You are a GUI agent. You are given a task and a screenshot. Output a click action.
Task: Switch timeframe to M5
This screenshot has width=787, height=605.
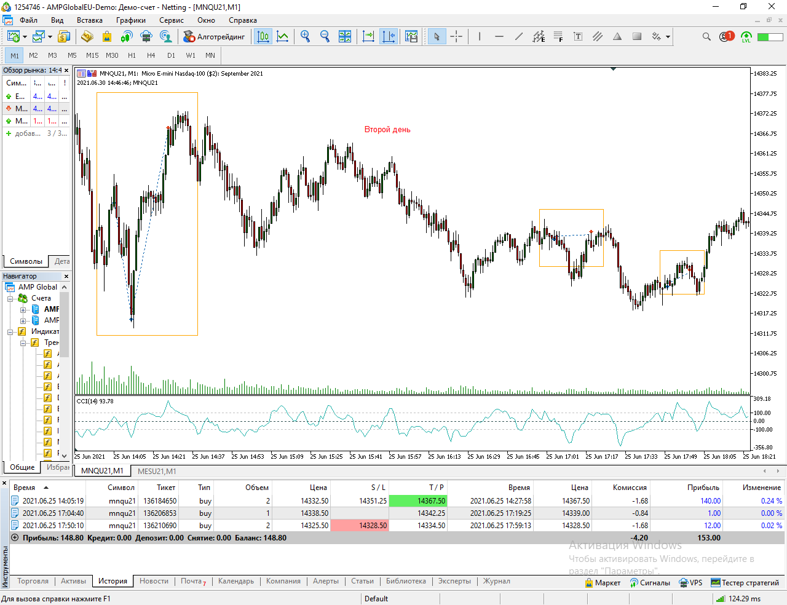point(73,55)
